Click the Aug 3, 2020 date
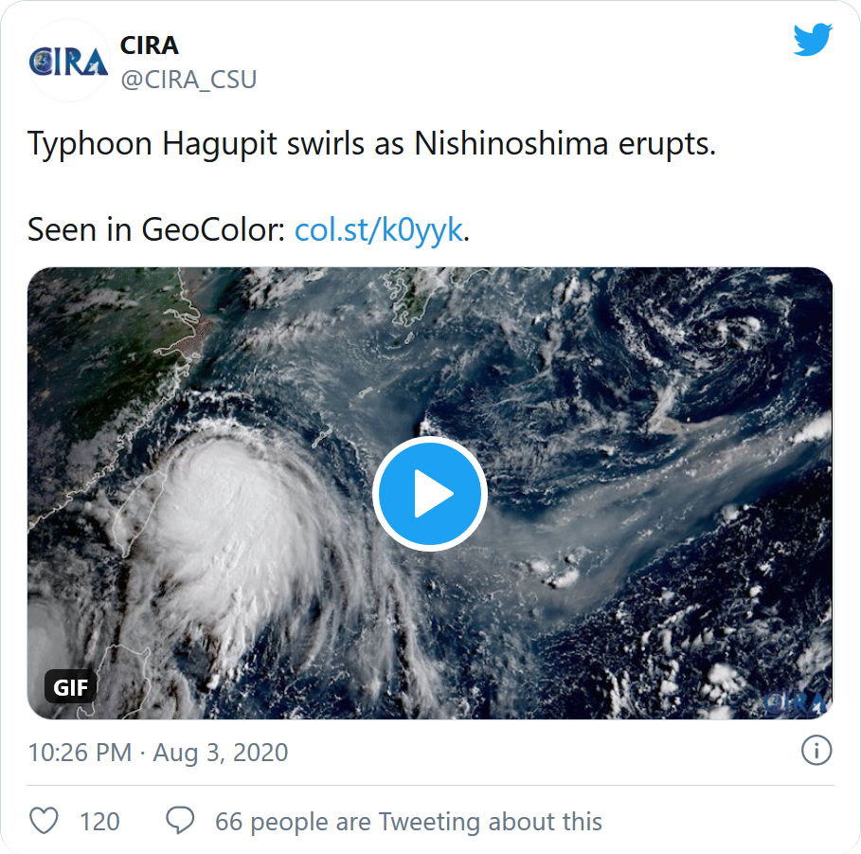The height and width of the screenshot is (854, 861). (x=221, y=753)
